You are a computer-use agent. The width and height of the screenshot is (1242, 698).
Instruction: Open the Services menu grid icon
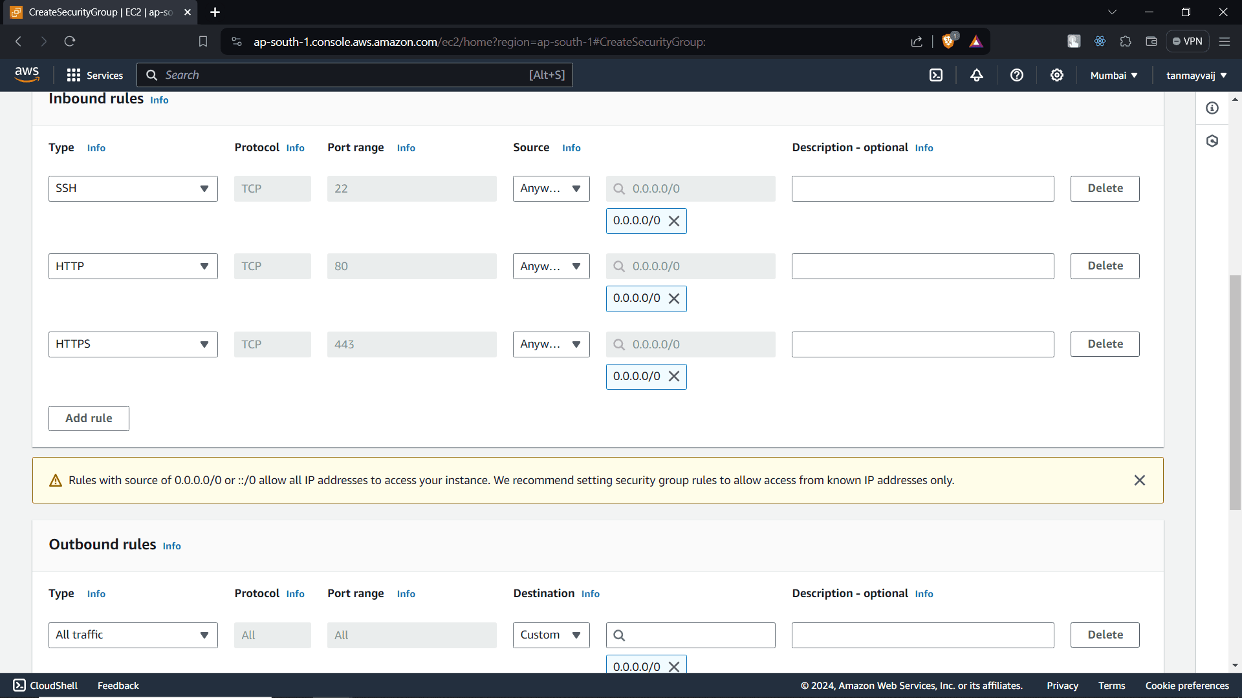pyautogui.click(x=74, y=75)
